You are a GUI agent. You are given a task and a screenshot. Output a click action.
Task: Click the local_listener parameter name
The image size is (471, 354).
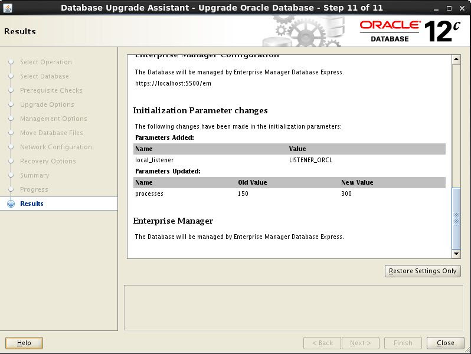click(x=155, y=160)
